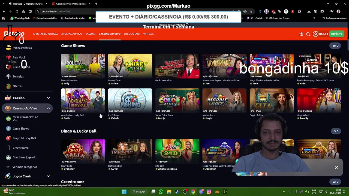Viewport: 349px width, 196px height.
Task: Expand the Cassino sidebar section
Action: point(48,98)
